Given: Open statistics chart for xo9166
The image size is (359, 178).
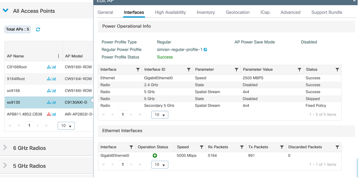Looking at the screenshot, I should (x=54, y=91).
